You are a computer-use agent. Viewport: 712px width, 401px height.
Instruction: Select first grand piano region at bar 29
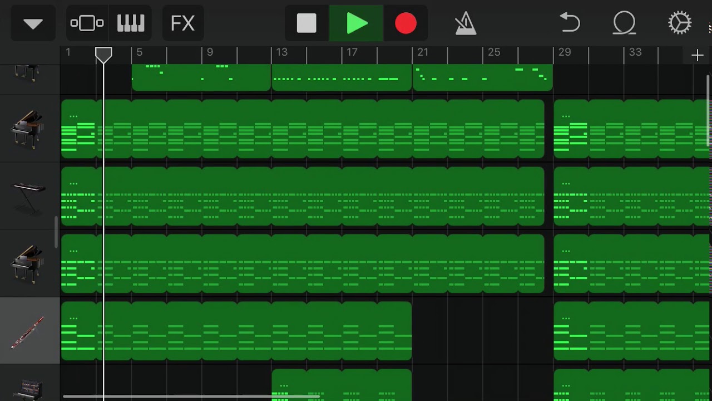632,129
